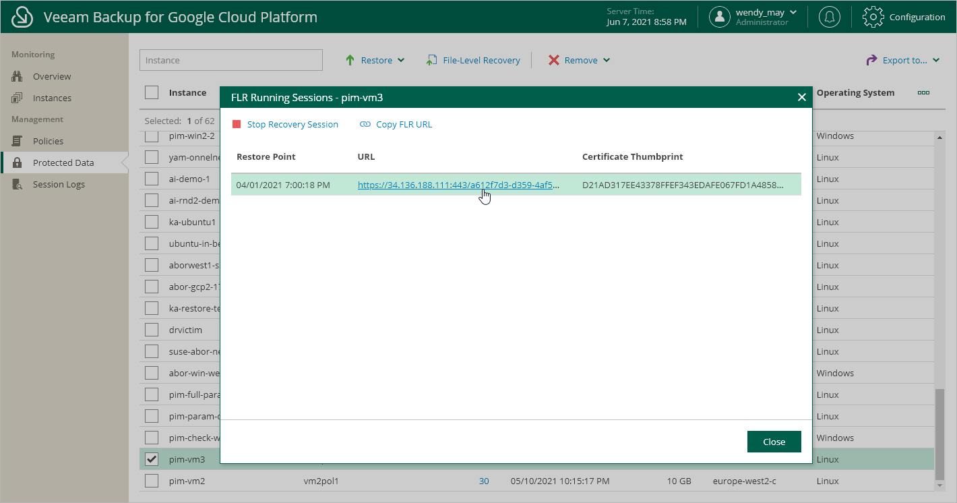
Task: Select Protected Data in sidebar
Action: [x=63, y=162]
